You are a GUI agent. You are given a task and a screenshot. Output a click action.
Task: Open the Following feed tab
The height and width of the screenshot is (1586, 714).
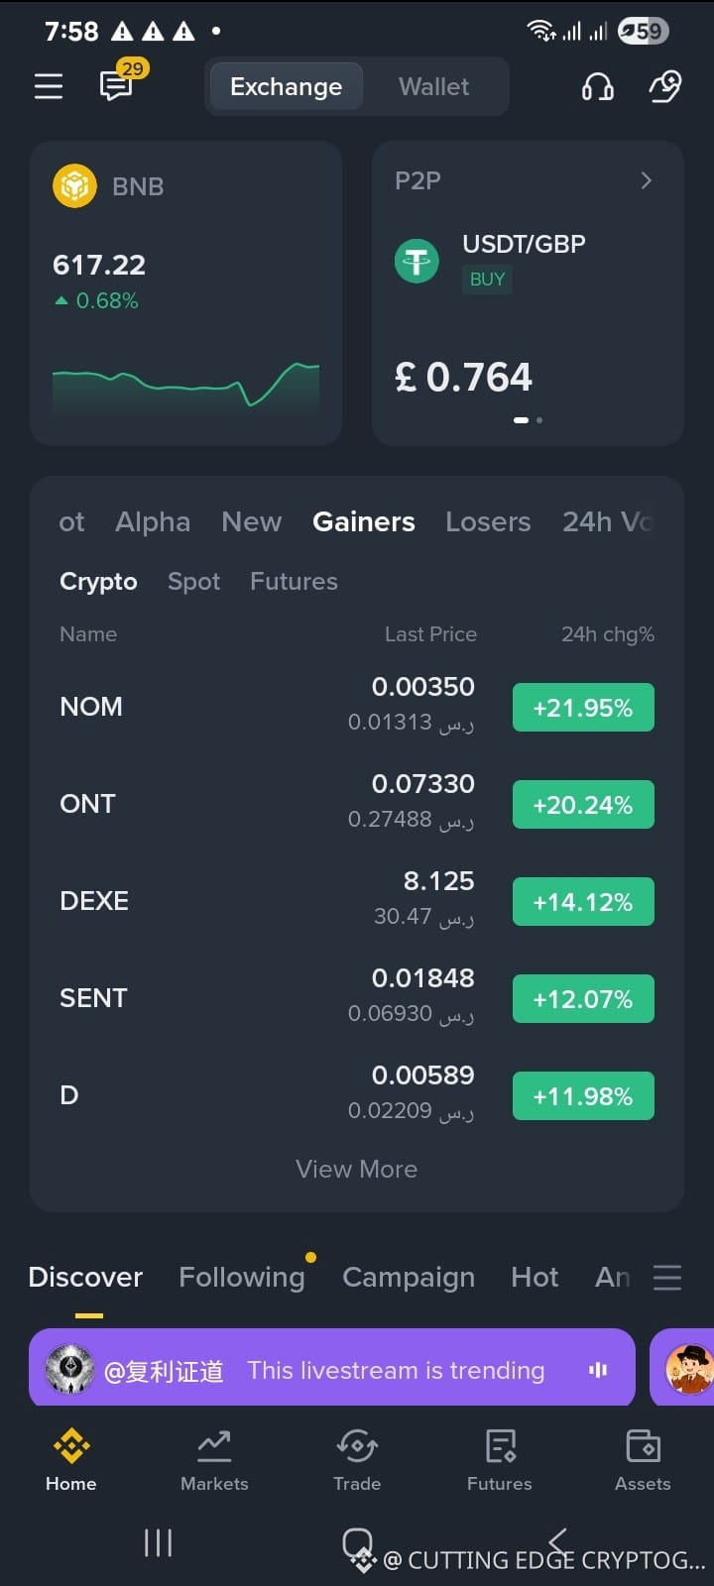tap(242, 1277)
